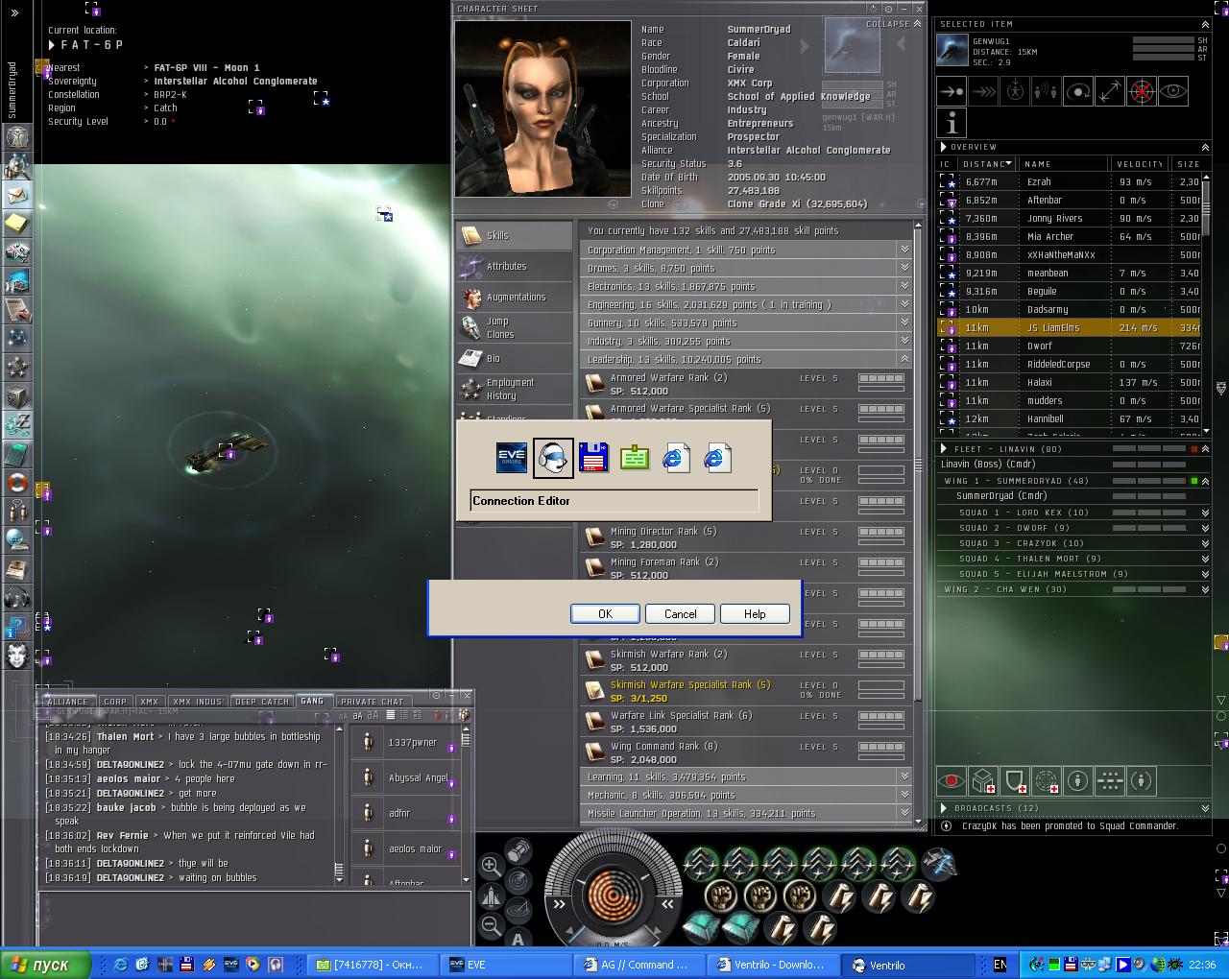Click the red eye fleet broadcast icon
1229x979 pixels.
click(952, 781)
